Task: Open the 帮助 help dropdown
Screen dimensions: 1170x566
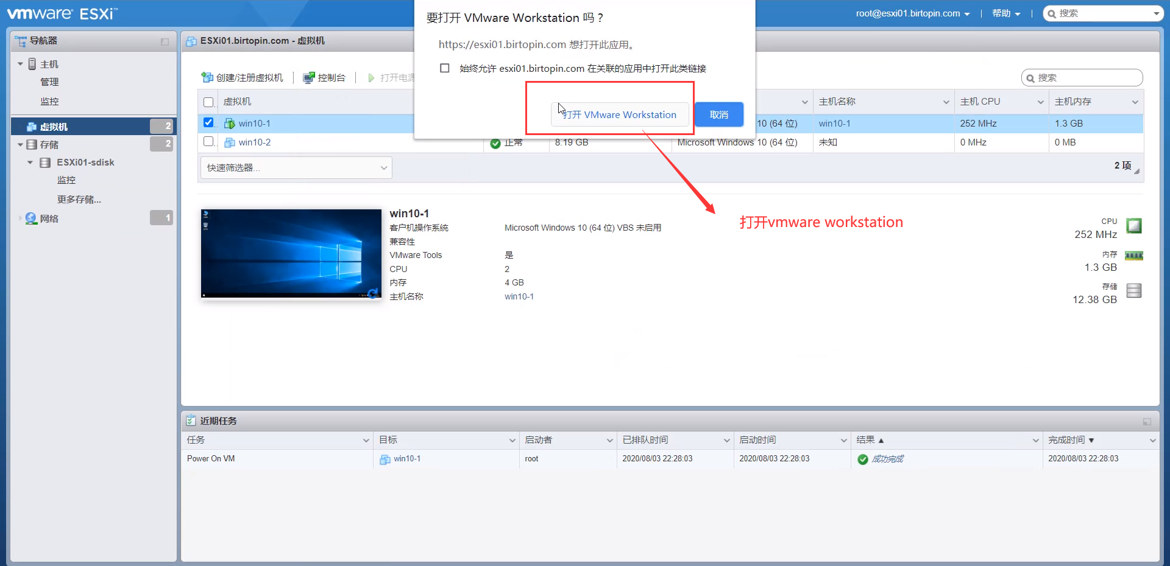Action: tap(1006, 13)
